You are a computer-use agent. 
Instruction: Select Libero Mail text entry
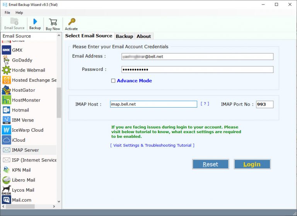[x=24, y=180]
